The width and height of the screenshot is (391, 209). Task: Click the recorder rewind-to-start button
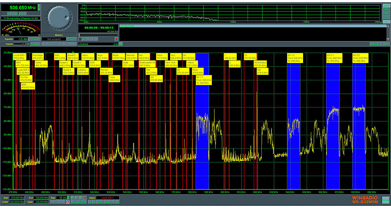pos(80,39)
